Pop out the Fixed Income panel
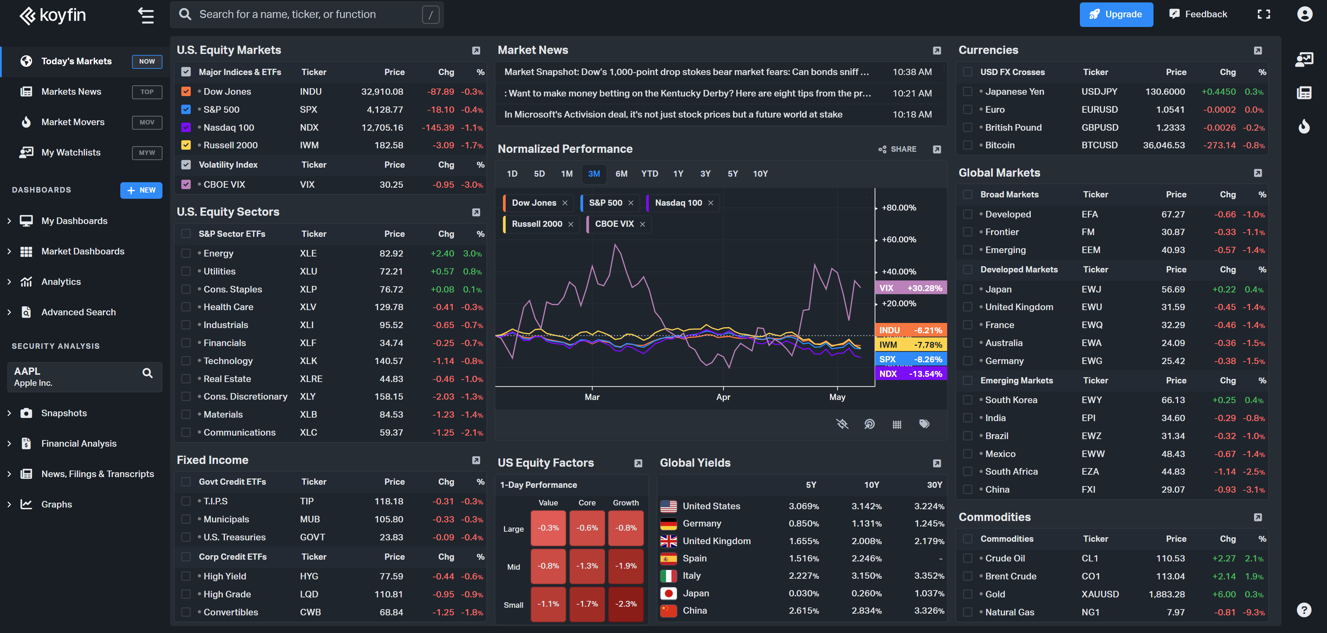Screen dimensions: 1327x633 (476, 460)
